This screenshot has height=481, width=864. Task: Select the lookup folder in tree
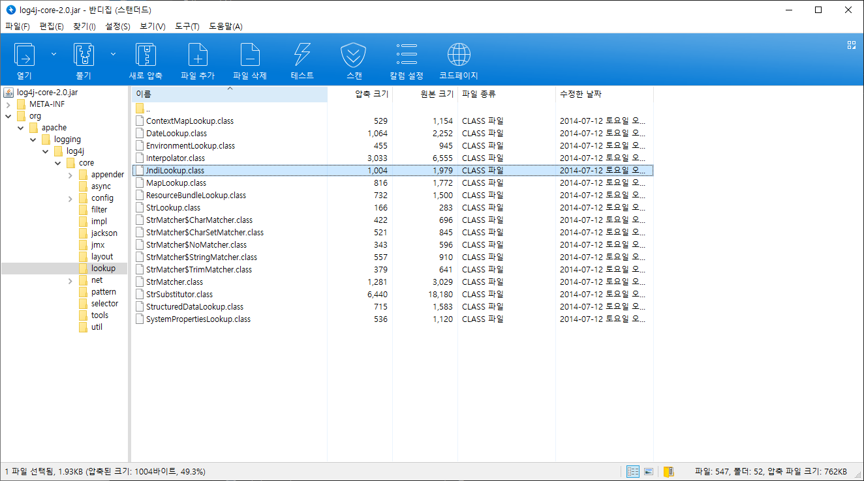pyautogui.click(x=103, y=269)
